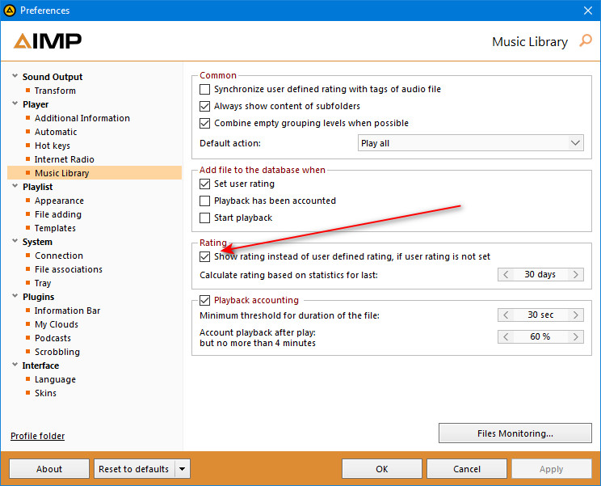The image size is (601, 486).
Task: Open File adding settings
Action: tap(58, 214)
